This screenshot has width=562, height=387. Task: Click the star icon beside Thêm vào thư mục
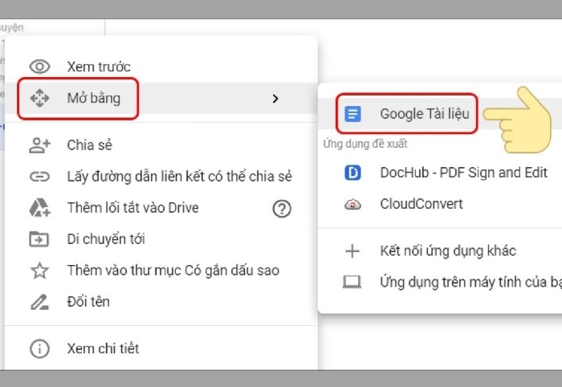[39, 271]
